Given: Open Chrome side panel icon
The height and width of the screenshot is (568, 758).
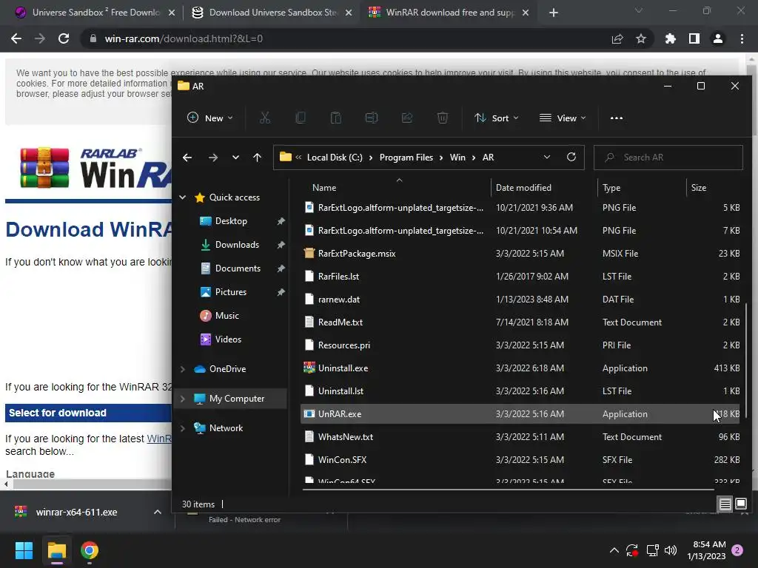Looking at the screenshot, I should pyautogui.click(x=694, y=38).
